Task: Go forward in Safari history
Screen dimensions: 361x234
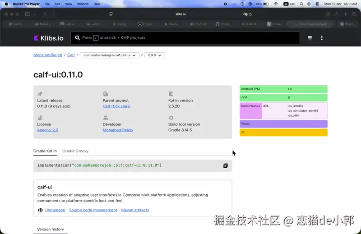Action: [54, 14]
